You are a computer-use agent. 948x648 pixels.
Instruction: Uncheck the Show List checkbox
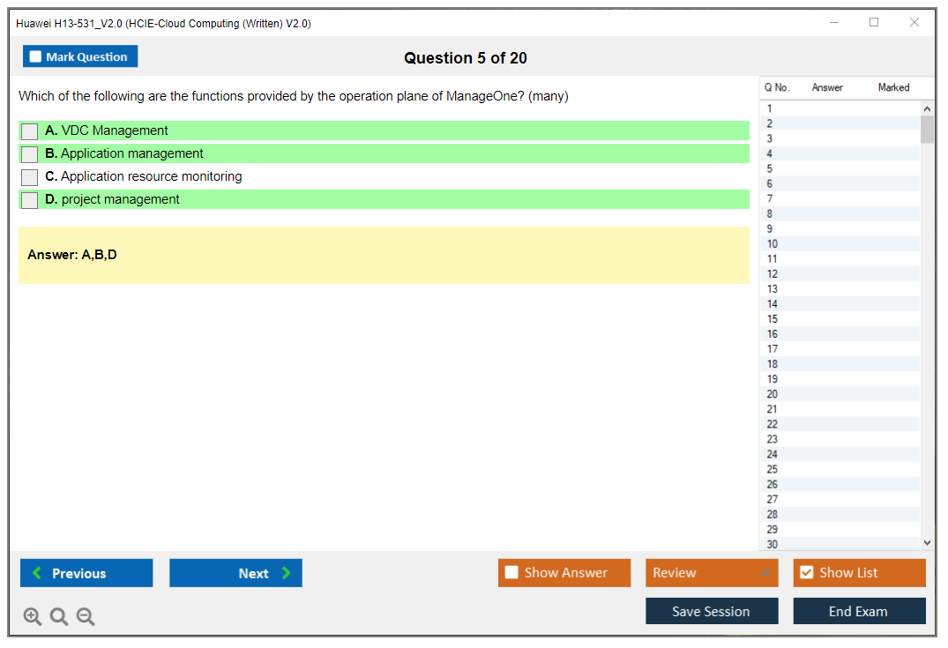click(x=806, y=572)
